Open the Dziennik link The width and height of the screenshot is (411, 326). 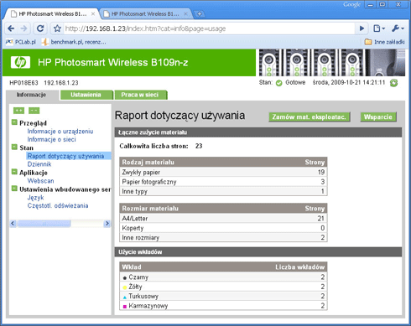(39, 164)
